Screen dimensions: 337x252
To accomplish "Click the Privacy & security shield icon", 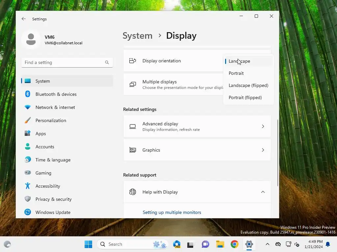I will click(28, 199).
